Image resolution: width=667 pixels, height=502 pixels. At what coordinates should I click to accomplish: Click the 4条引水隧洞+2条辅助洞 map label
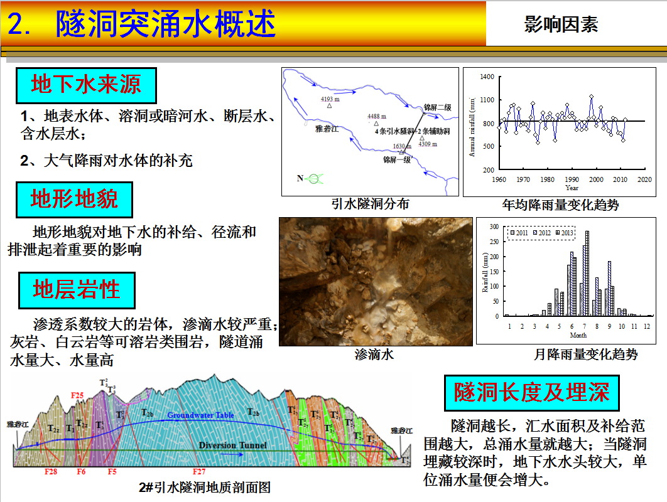click(412, 131)
